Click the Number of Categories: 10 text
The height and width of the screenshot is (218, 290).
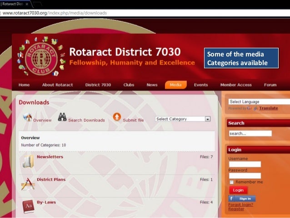44,145
